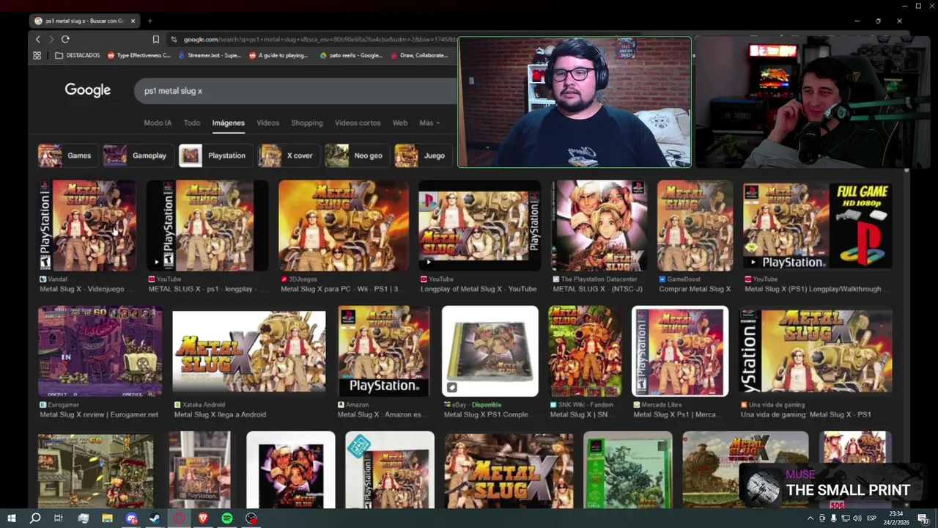Open Windows search from the taskbar
Image resolution: width=938 pixels, height=528 pixels.
click(35, 518)
